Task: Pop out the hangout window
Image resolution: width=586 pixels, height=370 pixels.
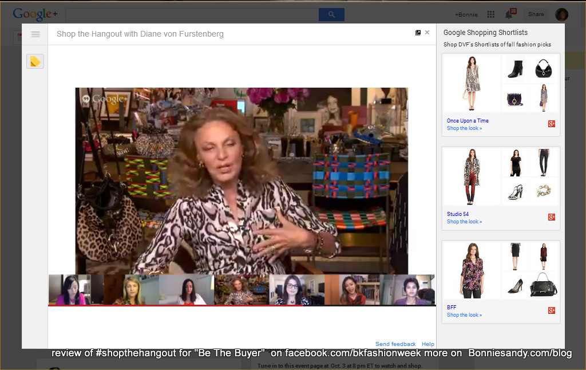Action: pyautogui.click(x=418, y=33)
